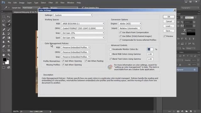The width and height of the screenshot is (201, 113).
Task: Toggle Use Black Point Compensation
Action: pyautogui.click(x=120, y=32)
